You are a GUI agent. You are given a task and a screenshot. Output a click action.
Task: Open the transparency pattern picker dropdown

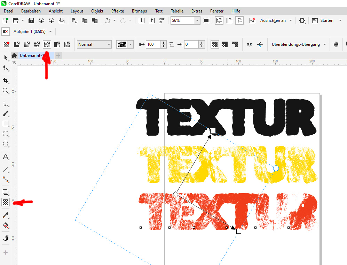(x=131, y=44)
